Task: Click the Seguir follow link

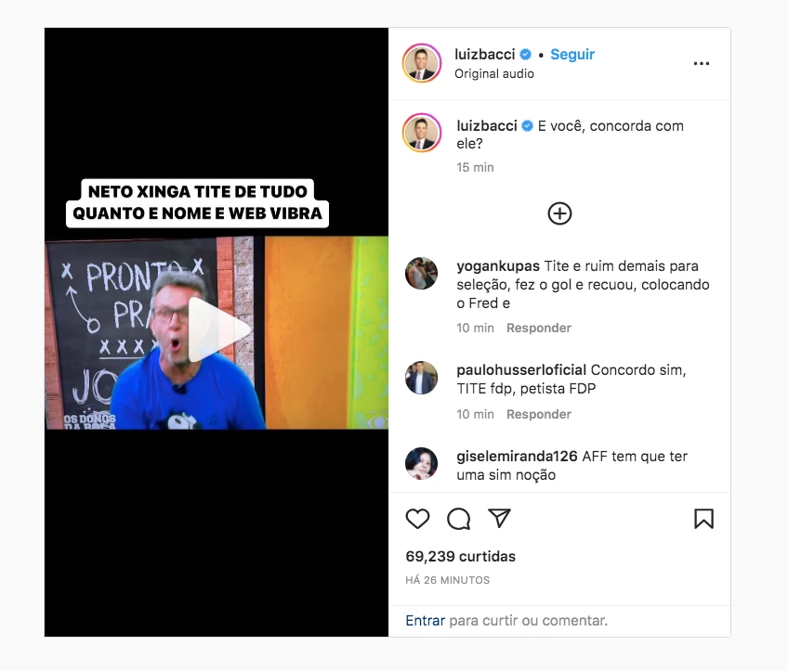Action: tap(572, 54)
